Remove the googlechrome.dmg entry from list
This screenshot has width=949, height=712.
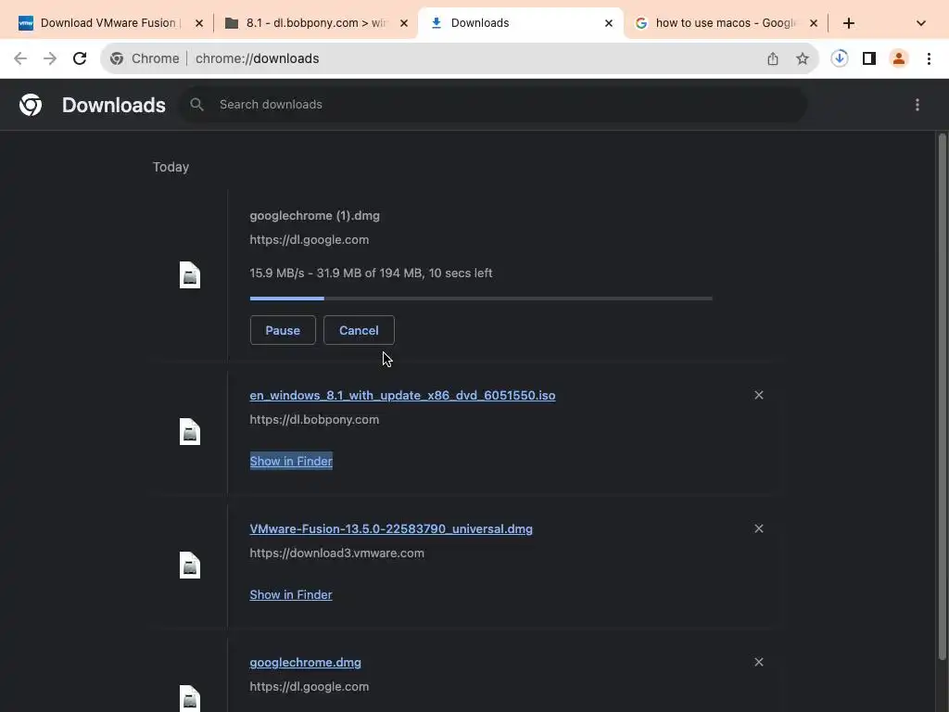click(758, 662)
